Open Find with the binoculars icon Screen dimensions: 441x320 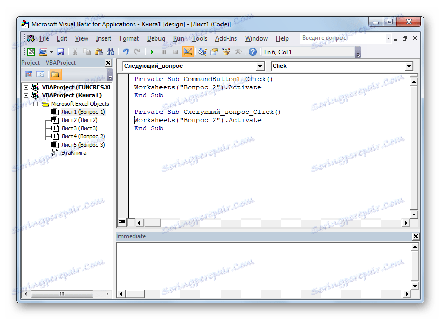tap(111, 52)
